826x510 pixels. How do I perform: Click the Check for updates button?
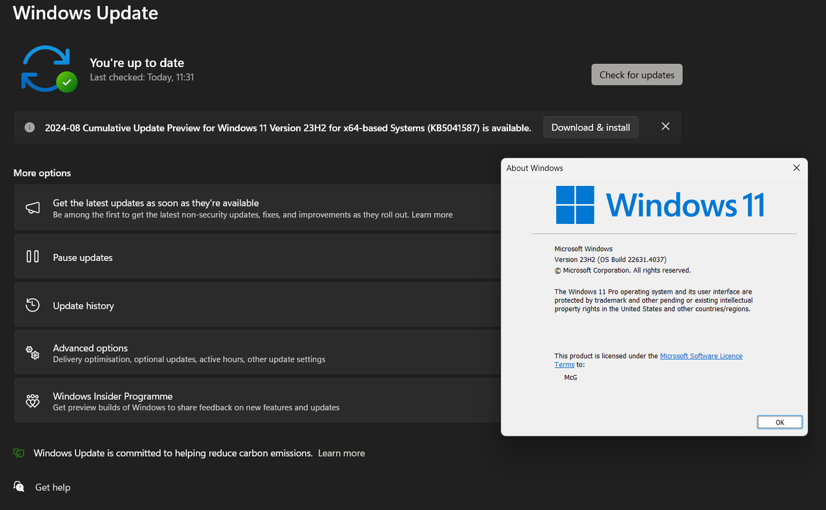(x=636, y=75)
